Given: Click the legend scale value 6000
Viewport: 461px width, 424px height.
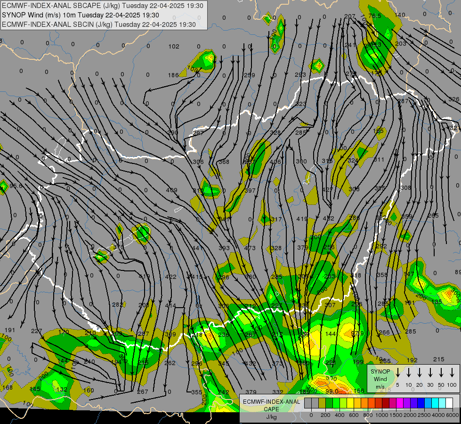Looking at the screenshot, I should click(x=453, y=415).
